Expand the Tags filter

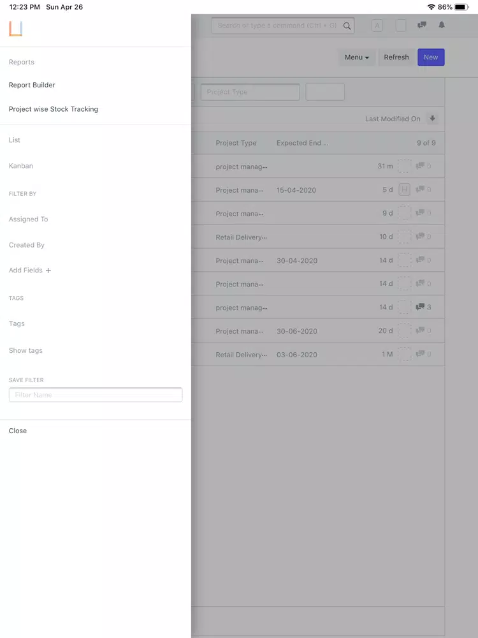tap(17, 323)
